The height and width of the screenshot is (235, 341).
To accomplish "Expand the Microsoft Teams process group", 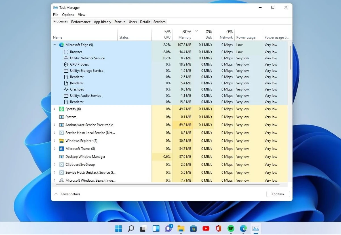I will coord(54,149).
